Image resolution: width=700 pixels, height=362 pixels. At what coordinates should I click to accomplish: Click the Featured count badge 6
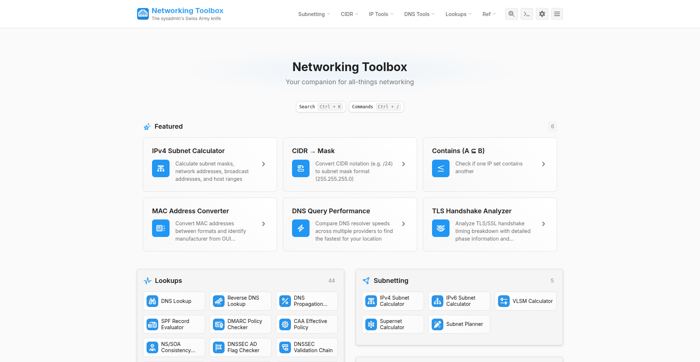(x=552, y=126)
